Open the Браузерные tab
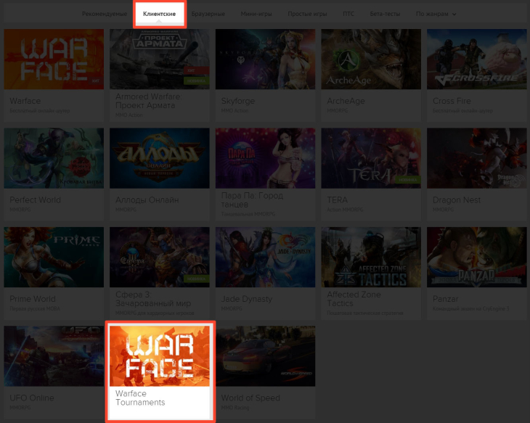Viewport: 530px width, 423px height. [208, 14]
